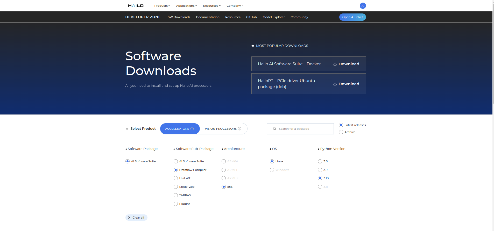Click Open A Ticket button
The height and width of the screenshot is (231, 494).
pyautogui.click(x=352, y=17)
